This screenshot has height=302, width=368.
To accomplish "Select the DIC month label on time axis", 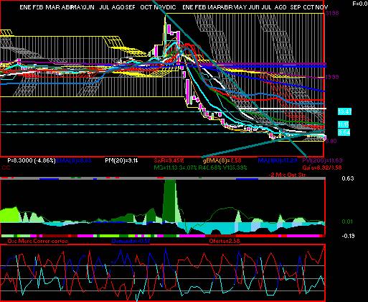I will [x=171, y=7].
